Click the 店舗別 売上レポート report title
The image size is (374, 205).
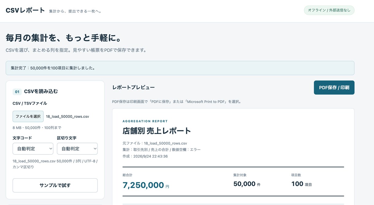tap(157, 131)
